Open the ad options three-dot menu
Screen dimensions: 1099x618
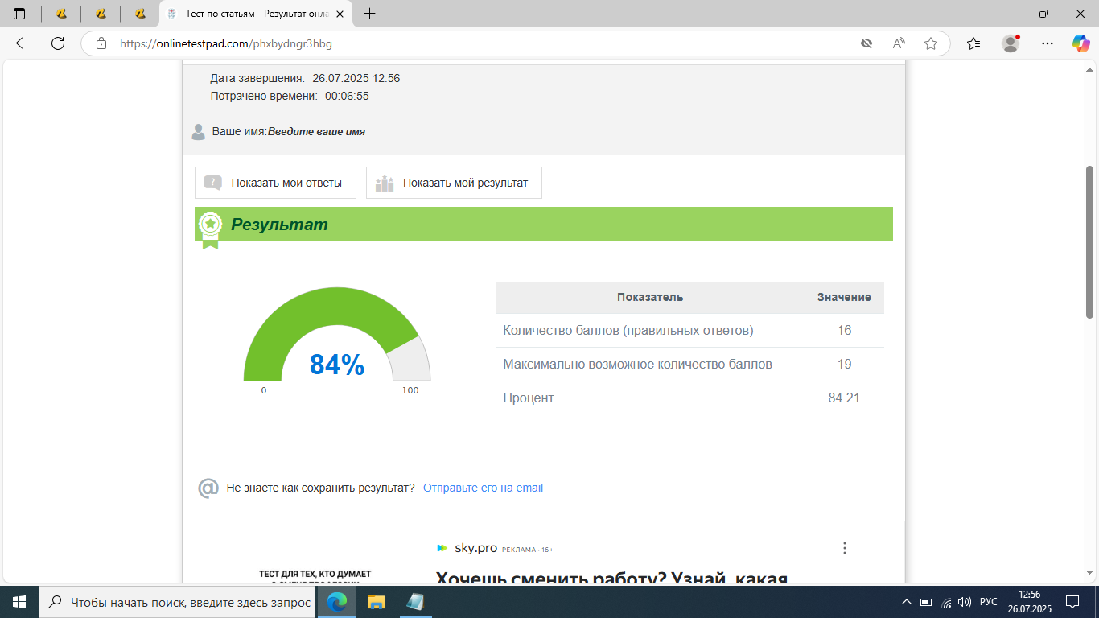click(x=844, y=548)
